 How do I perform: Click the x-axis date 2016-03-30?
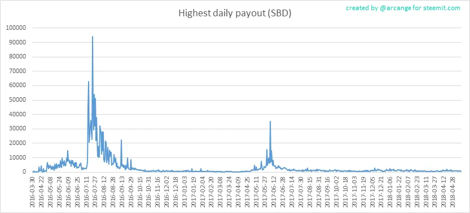[33, 192]
